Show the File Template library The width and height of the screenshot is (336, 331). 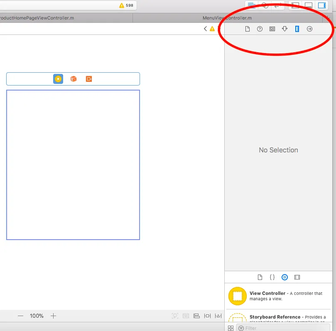coord(260,277)
